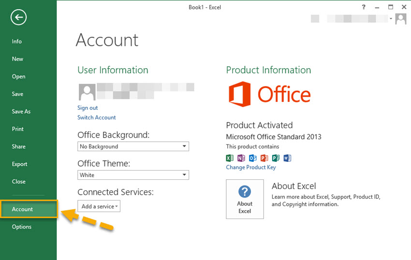The image size is (411, 260).
Task: Go to the Print page
Action: 18,129
